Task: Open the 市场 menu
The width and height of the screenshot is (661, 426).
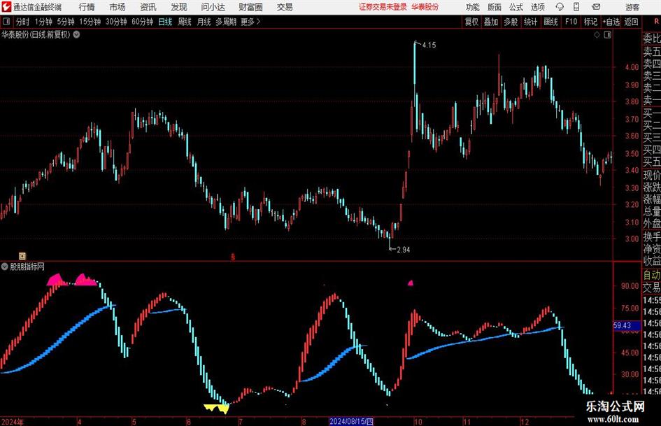Action: (x=118, y=7)
